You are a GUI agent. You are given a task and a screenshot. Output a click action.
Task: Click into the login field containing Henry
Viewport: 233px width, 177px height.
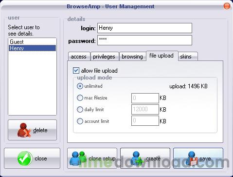tap(144, 28)
